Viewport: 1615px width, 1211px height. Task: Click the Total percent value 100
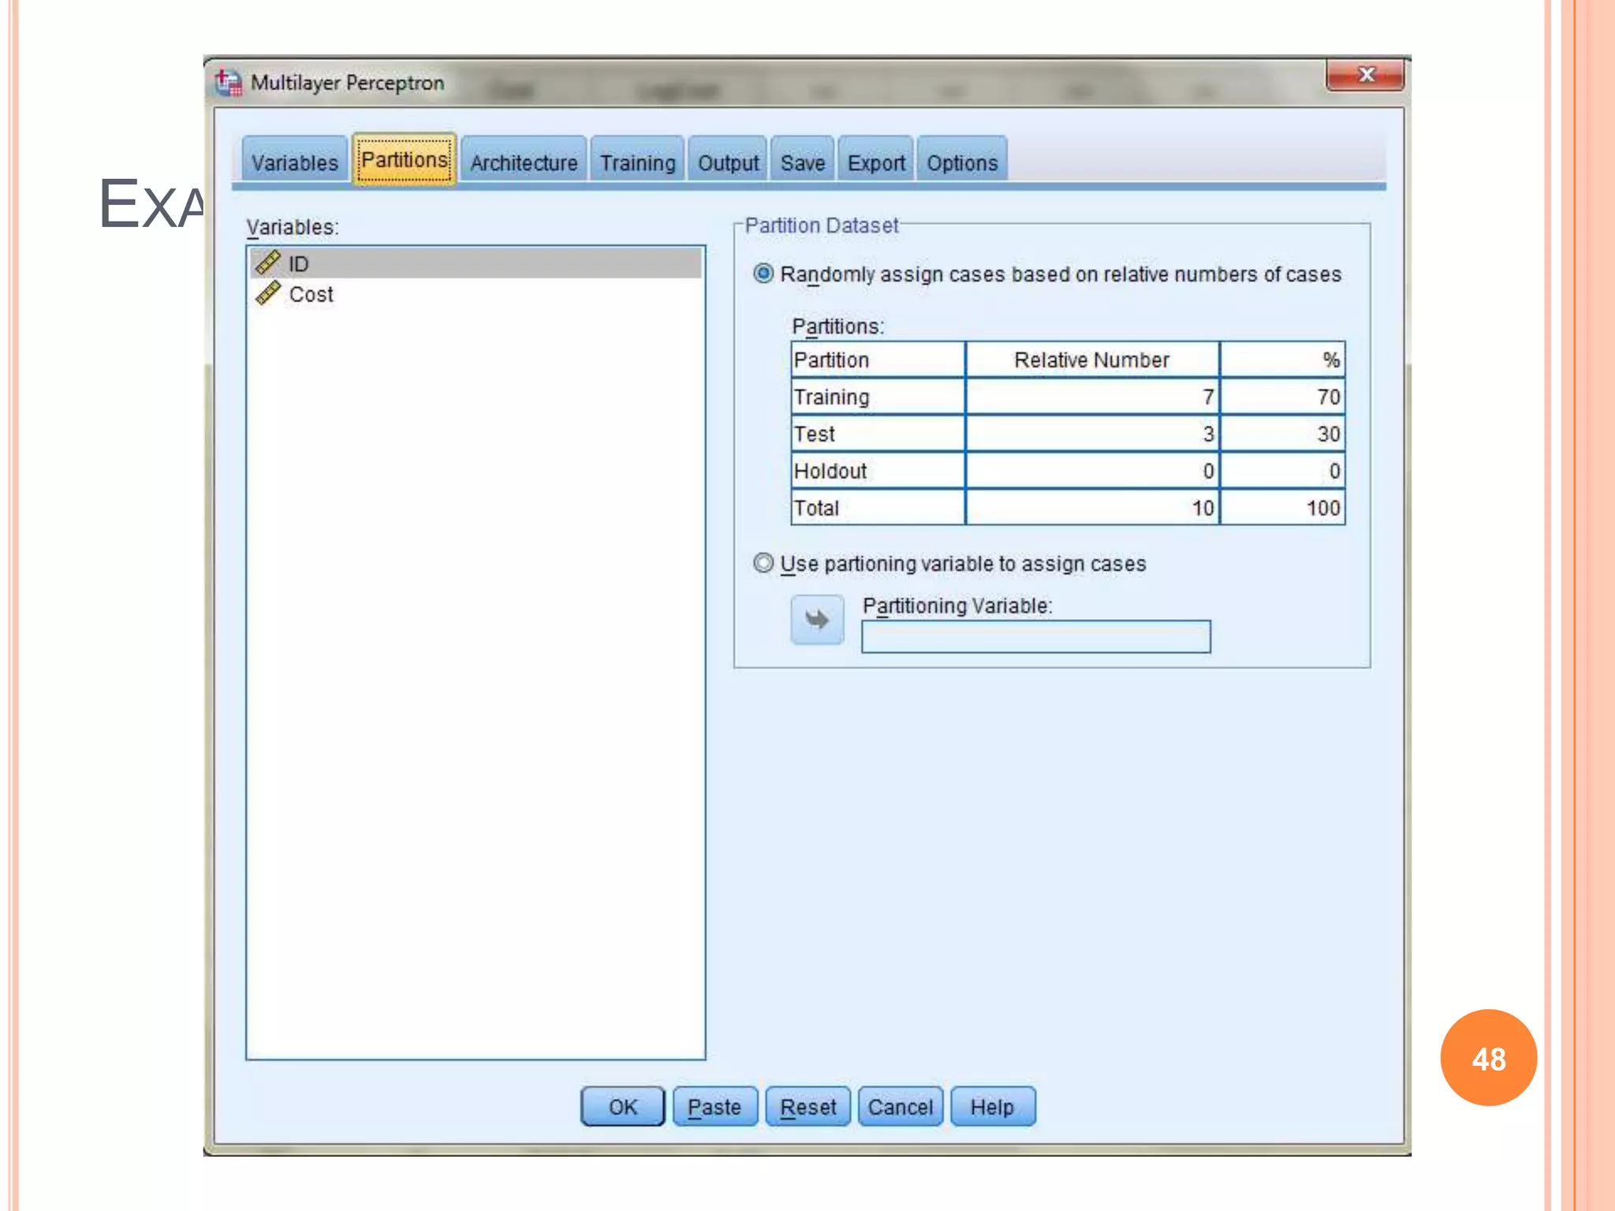pos(1282,508)
